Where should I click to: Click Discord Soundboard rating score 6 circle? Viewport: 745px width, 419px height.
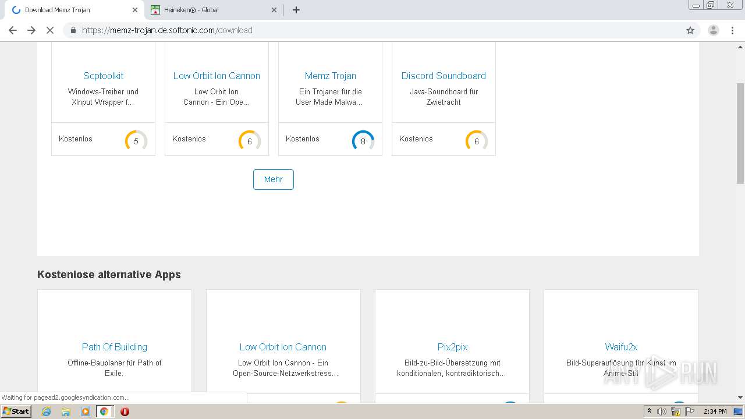pyautogui.click(x=477, y=141)
